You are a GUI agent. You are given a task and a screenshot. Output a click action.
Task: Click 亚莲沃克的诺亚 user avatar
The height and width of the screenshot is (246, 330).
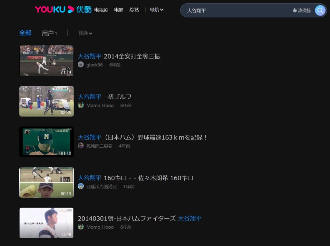click(81, 186)
